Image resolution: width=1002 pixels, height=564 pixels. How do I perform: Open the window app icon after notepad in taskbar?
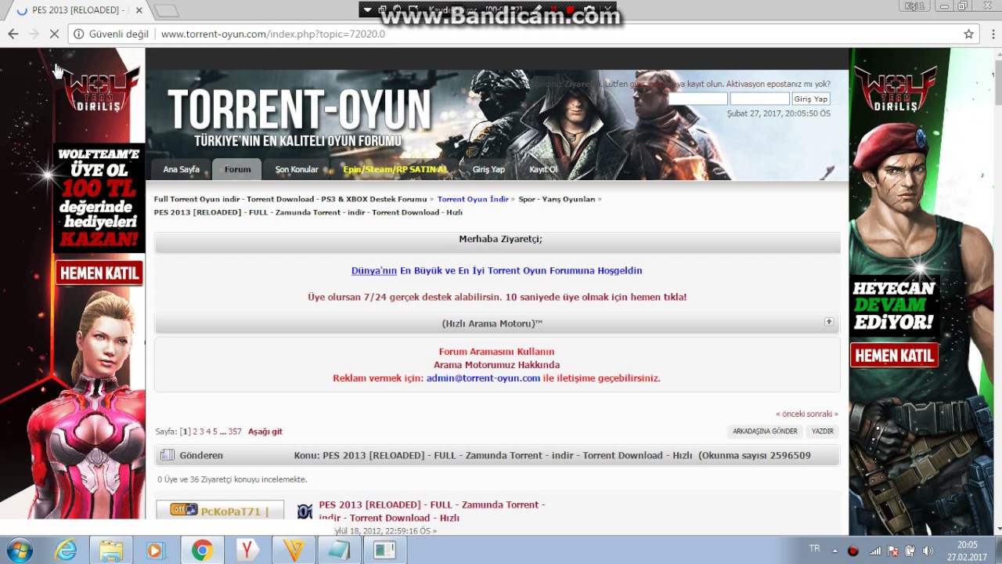pyautogui.click(x=384, y=550)
